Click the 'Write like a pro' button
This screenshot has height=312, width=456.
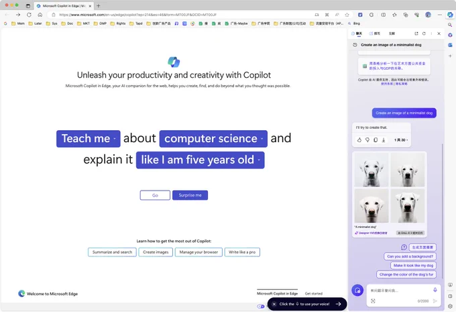[x=242, y=252]
